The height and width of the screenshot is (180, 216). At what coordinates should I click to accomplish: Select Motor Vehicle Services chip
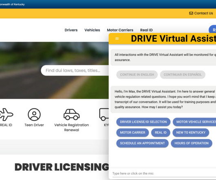pos(194,122)
